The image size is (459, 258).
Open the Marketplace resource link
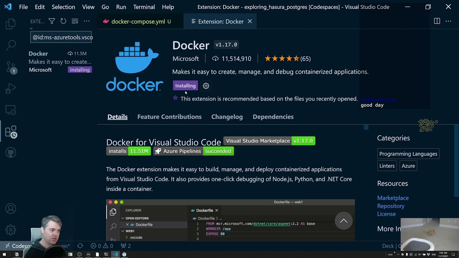393,198
